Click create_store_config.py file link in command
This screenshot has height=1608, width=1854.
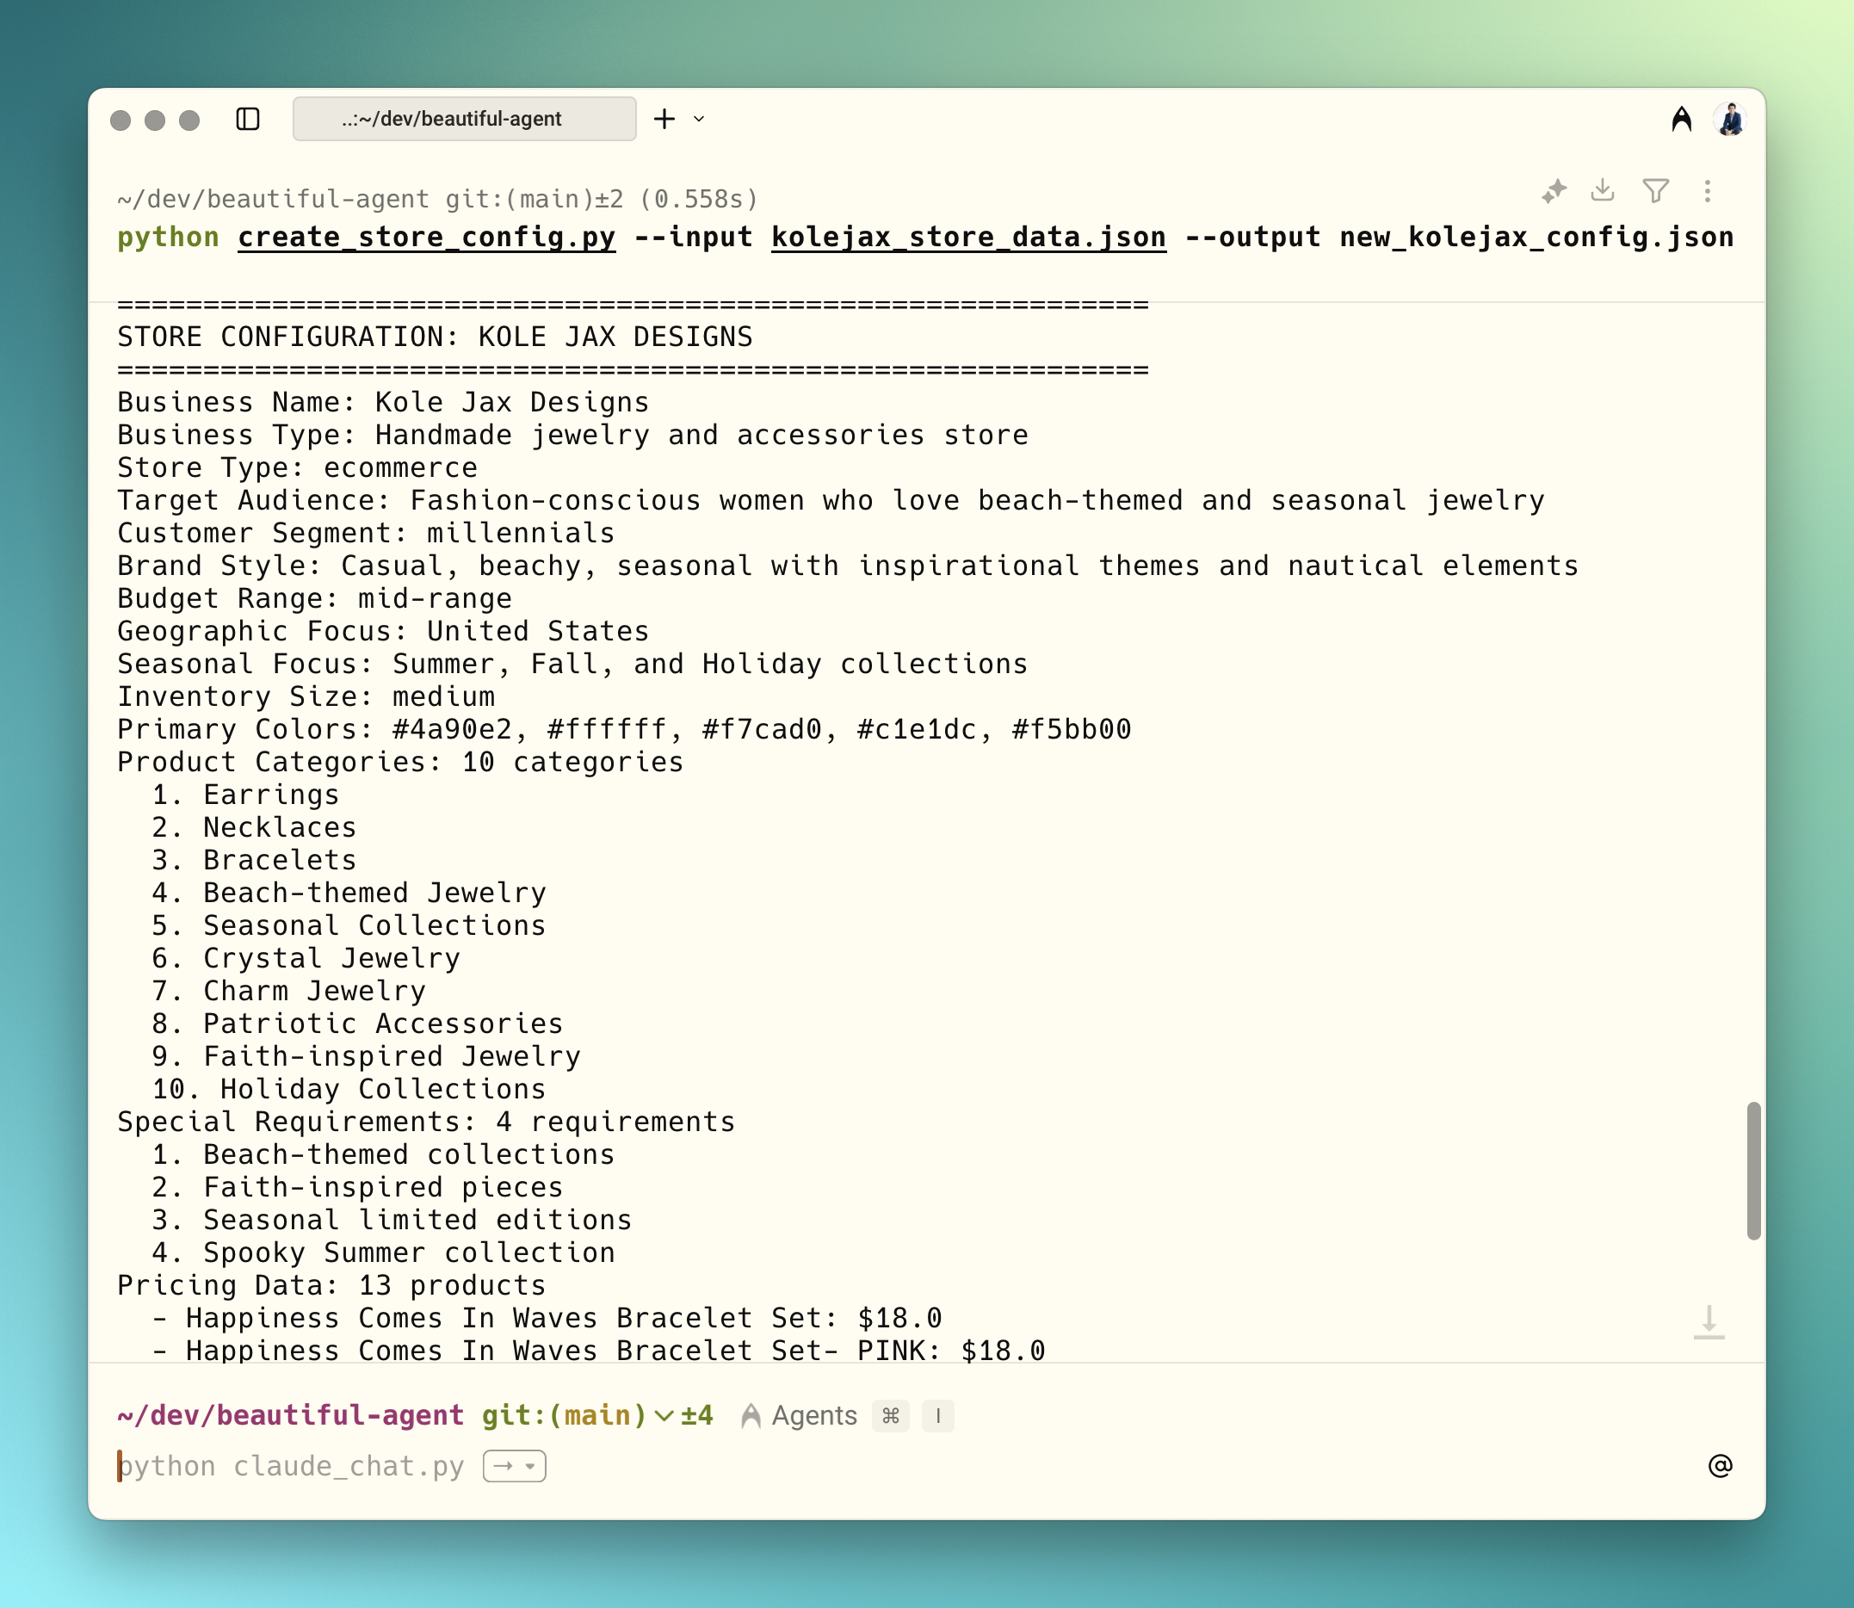tap(426, 237)
